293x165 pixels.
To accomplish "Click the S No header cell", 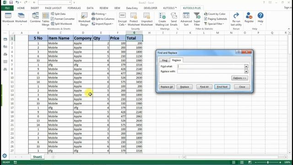I will click(38, 38).
